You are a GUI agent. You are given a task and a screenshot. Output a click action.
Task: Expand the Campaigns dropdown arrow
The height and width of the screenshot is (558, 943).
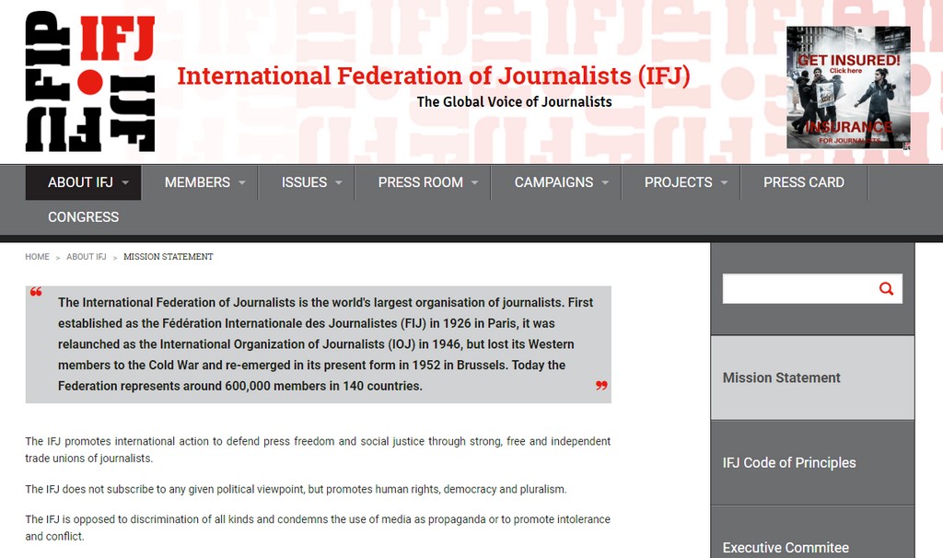pyautogui.click(x=605, y=182)
